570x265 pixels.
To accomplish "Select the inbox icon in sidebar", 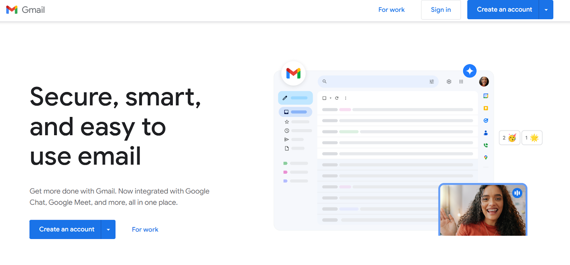I will 286,112.
